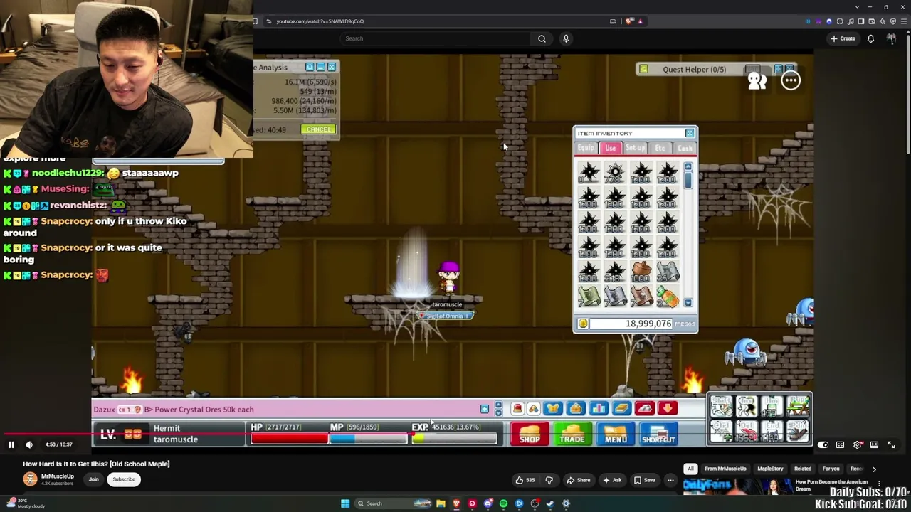
Task: Submit search with magnifier button
Action: [x=542, y=38]
